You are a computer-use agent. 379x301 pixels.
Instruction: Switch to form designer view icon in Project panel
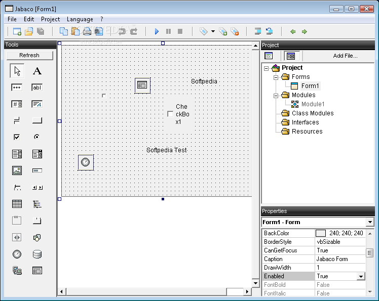[x=291, y=56]
